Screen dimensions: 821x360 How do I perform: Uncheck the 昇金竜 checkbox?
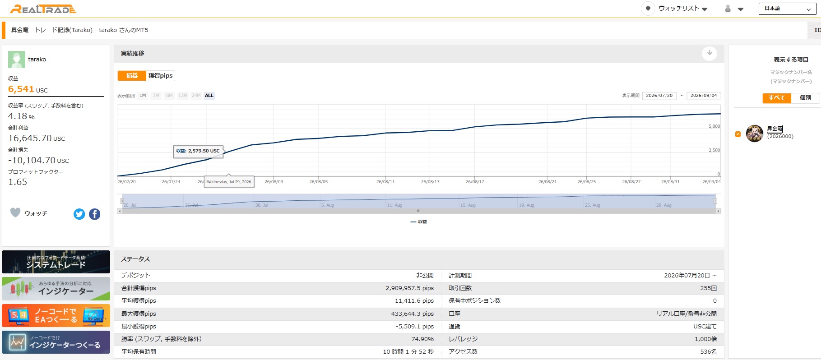(x=738, y=134)
